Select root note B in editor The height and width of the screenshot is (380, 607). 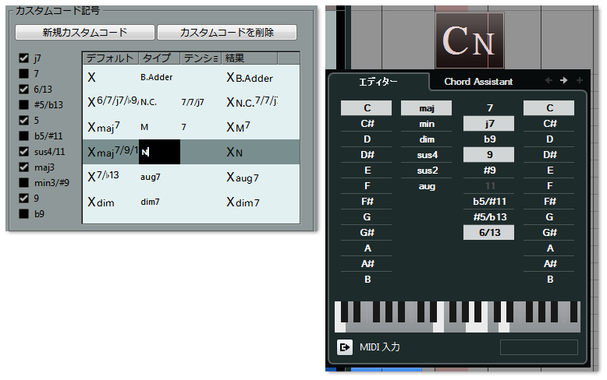tap(367, 280)
